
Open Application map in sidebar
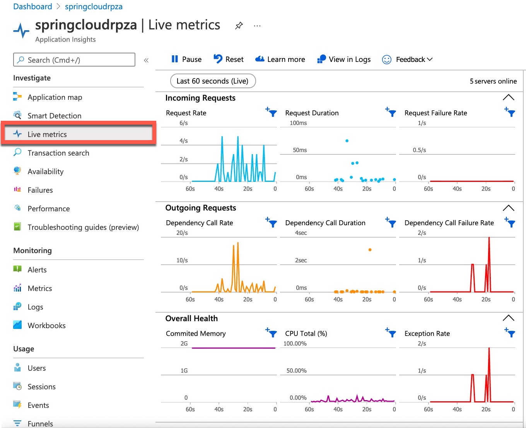coord(55,97)
